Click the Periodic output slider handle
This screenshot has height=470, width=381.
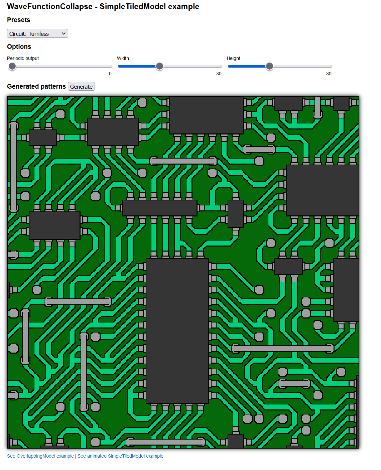[12, 66]
